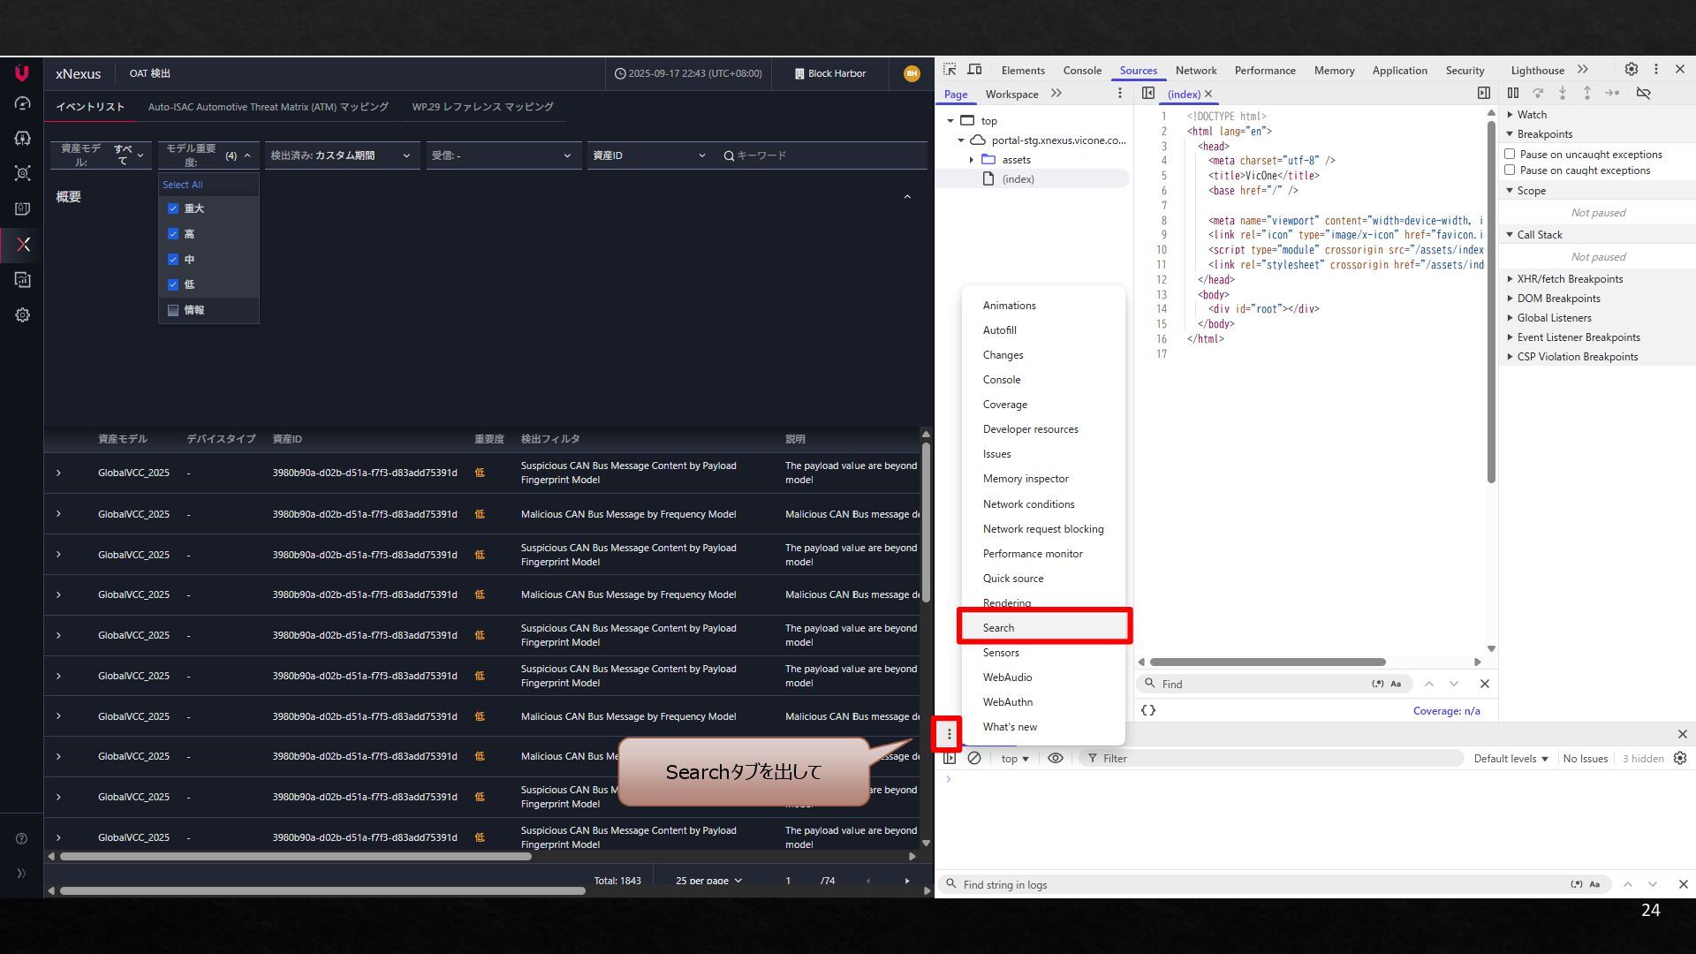Toggle the device toolbar icon
Viewport: 1696px width, 954px height.
tap(974, 70)
